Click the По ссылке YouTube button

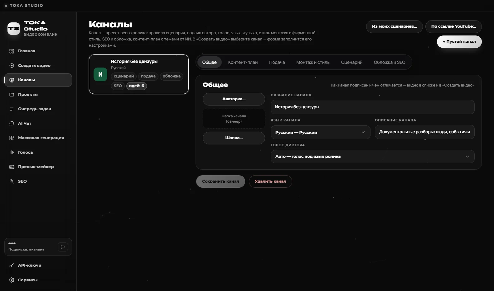pos(453,26)
